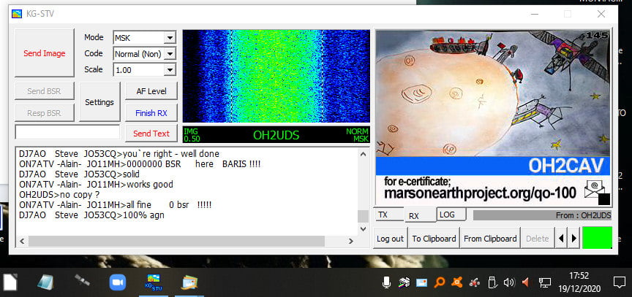Click the chat log horizontal scrollbar thumb
Screen dimensions: 632x297
tap(176, 241)
